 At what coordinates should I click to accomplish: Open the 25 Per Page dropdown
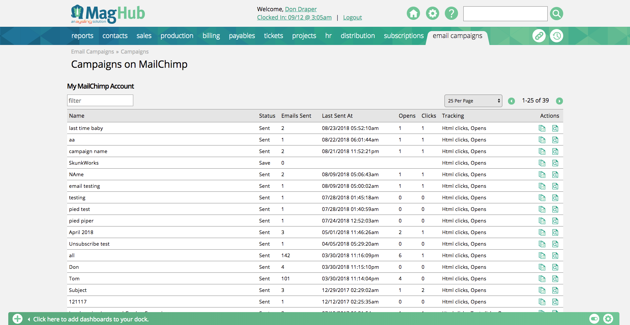[473, 101]
